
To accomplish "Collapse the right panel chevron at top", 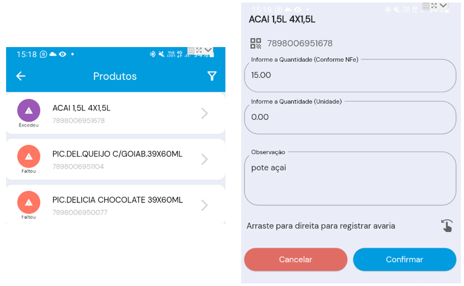I will click(x=444, y=6).
